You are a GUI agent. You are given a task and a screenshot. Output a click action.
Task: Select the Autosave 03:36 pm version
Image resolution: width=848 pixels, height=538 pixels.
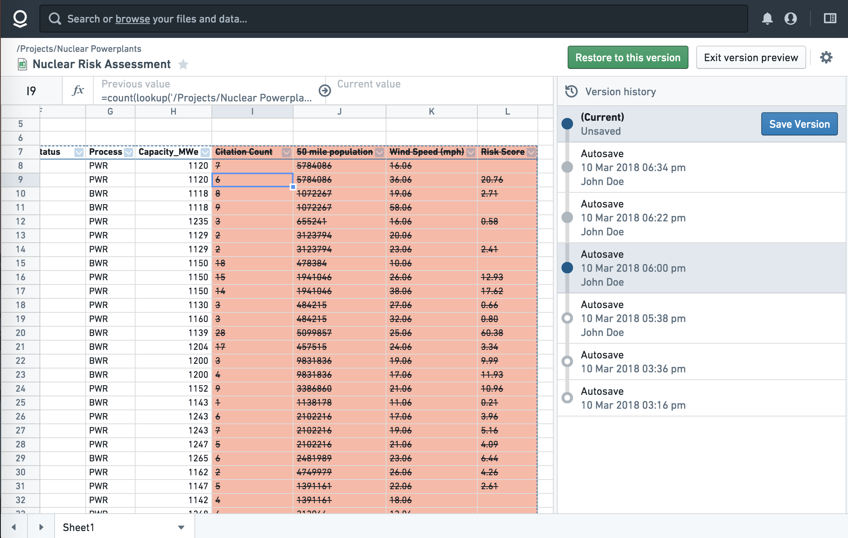[x=701, y=362]
